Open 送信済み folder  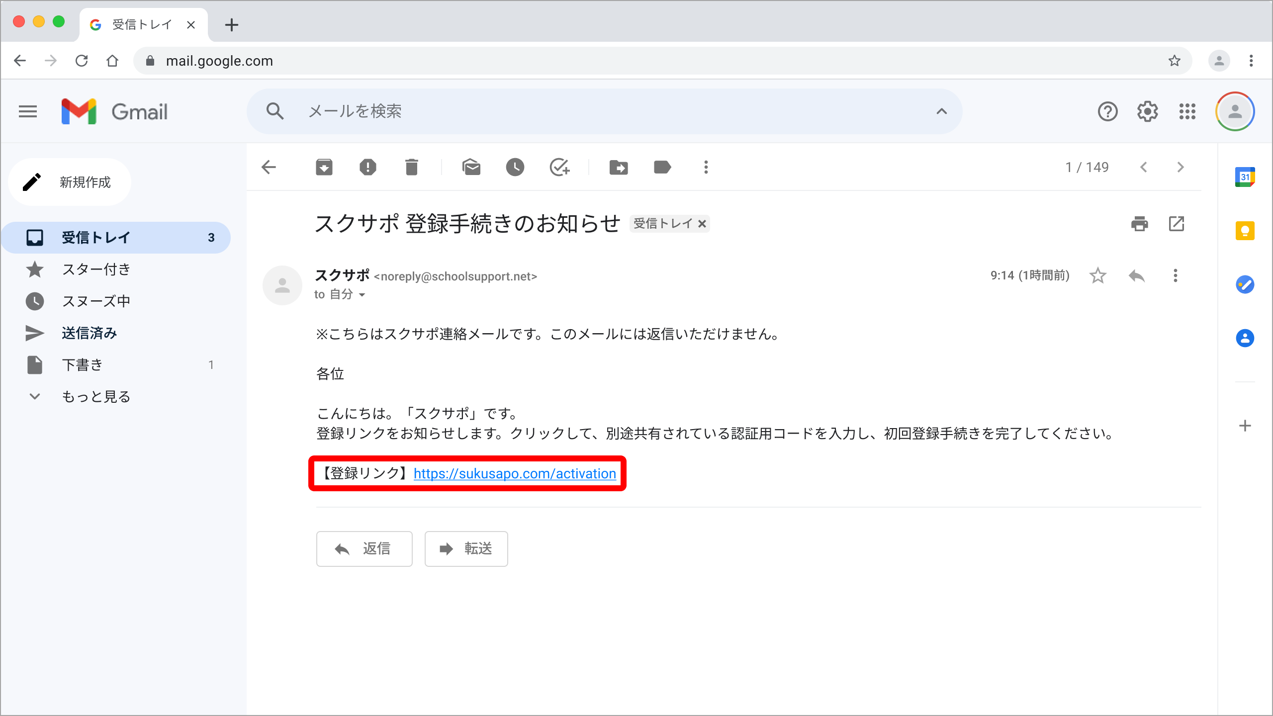click(x=116, y=333)
